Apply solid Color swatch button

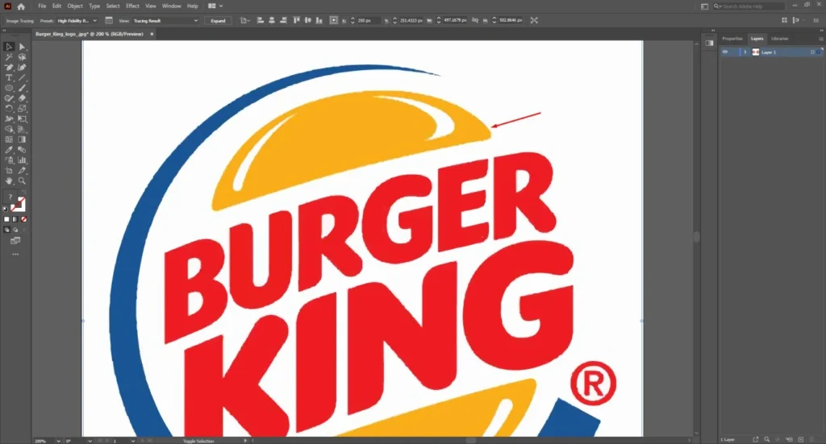[6, 219]
